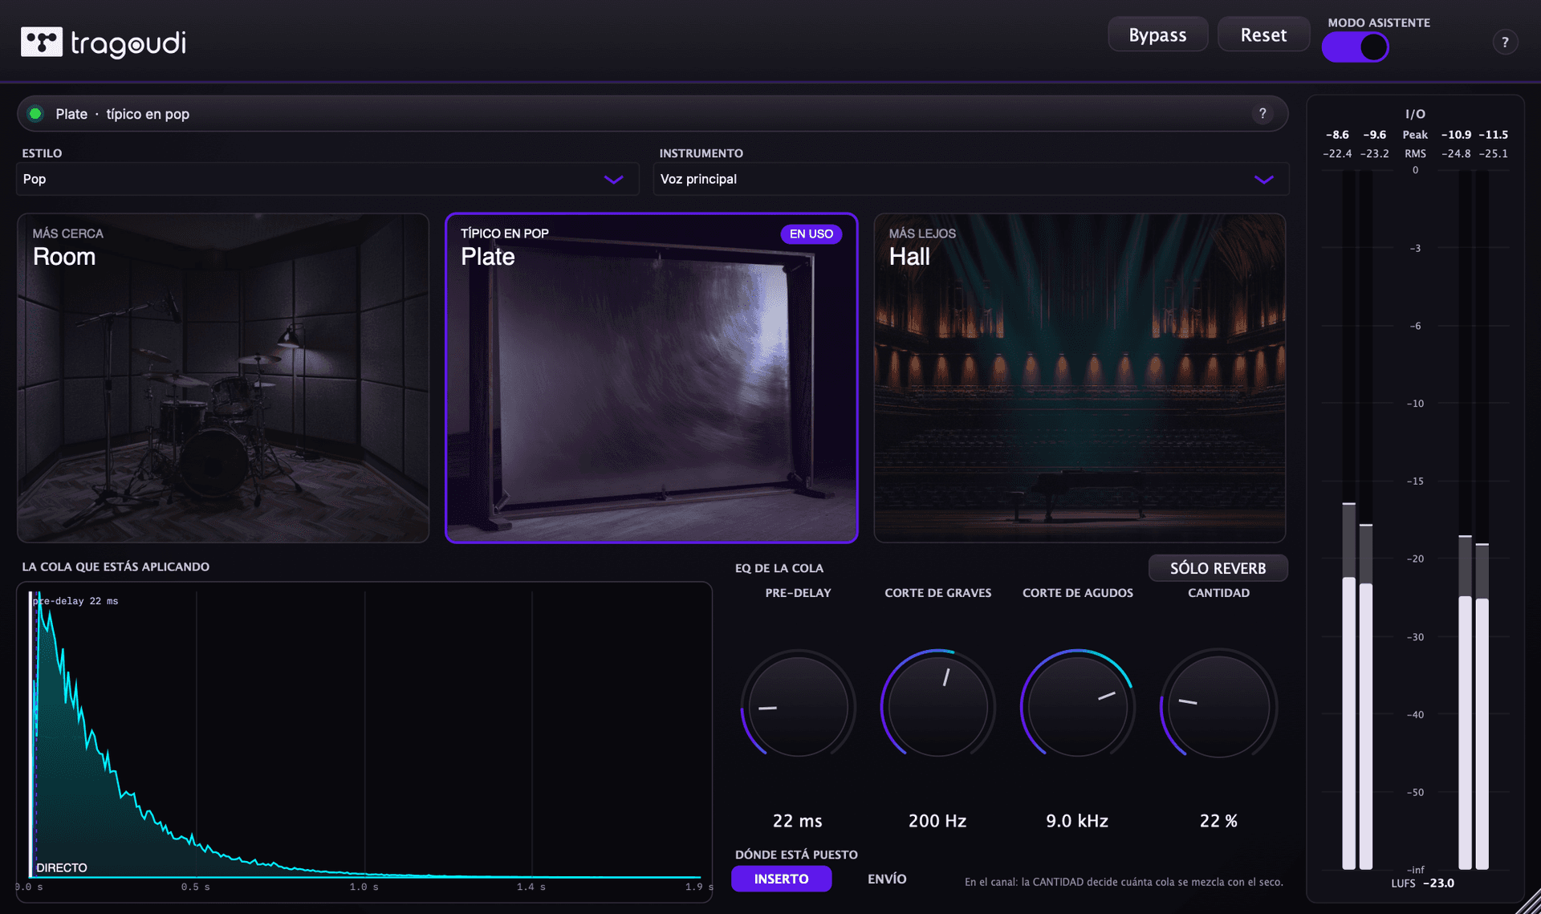The image size is (1541, 914).
Task: Select the Envío placement option
Action: click(x=887, y=879)
